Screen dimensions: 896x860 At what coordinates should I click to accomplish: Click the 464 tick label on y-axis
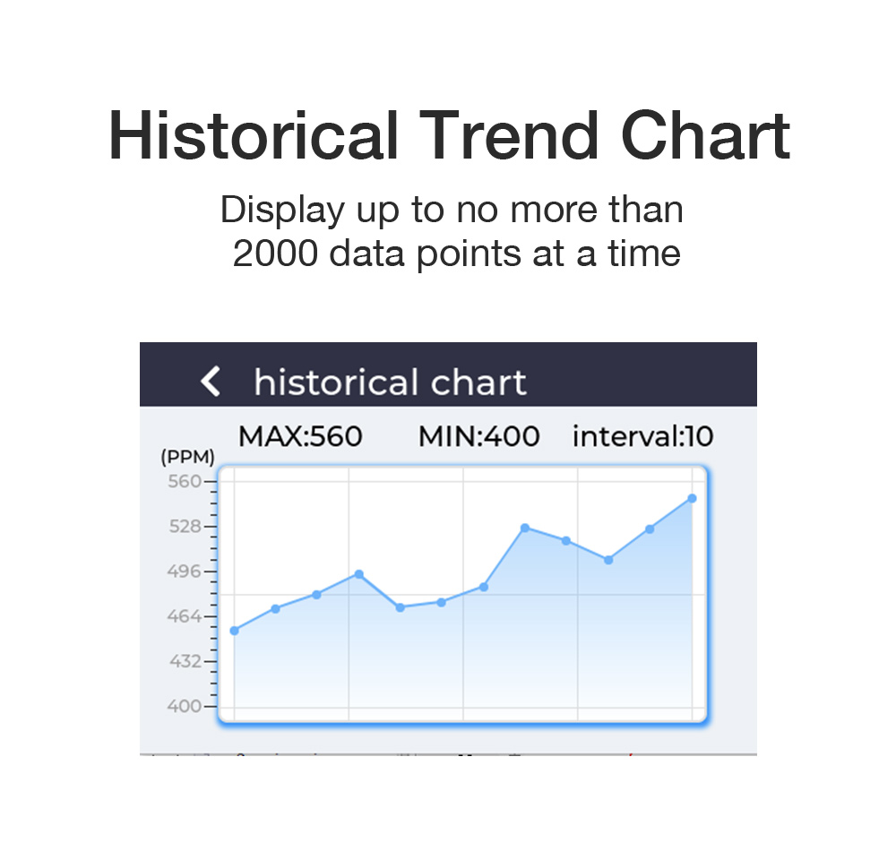coord(185,616)
